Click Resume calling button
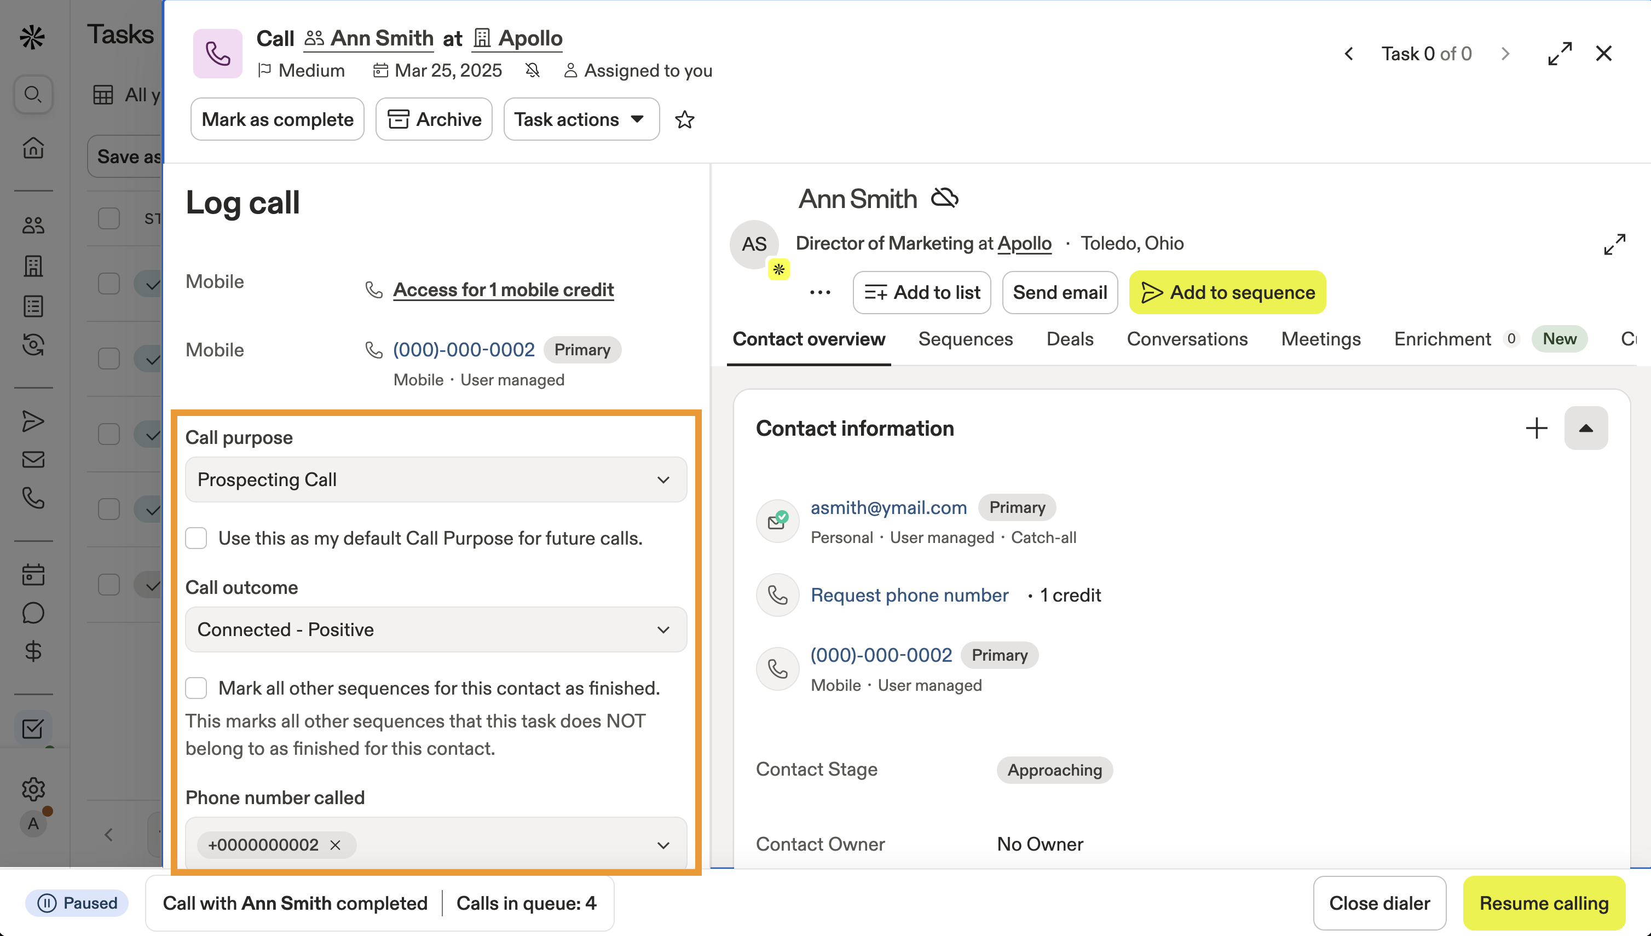 (1544, 903)
